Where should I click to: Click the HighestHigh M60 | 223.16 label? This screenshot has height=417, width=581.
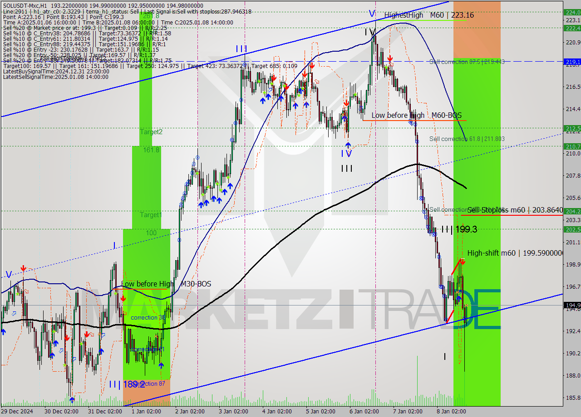click(x=429, y=15)
